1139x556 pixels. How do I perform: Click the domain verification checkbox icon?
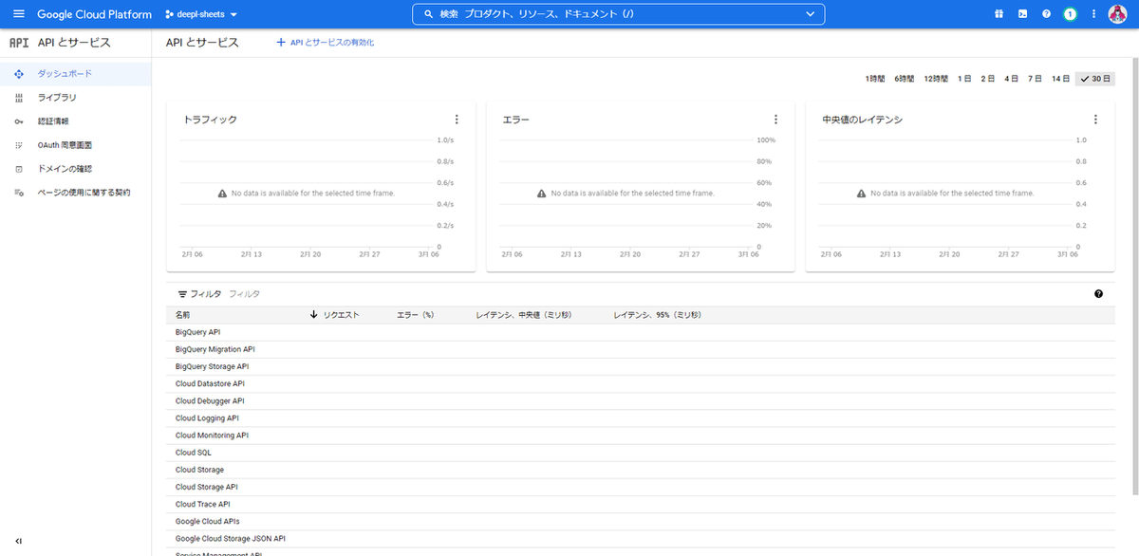tap(19, 169)
